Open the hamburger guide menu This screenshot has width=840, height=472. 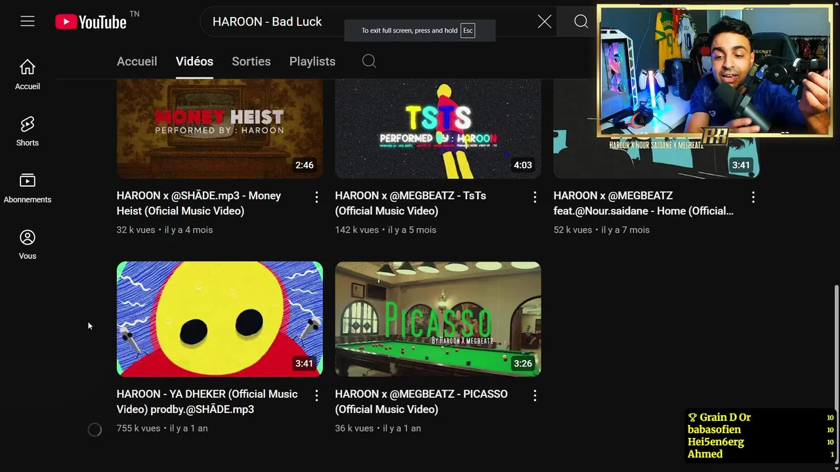point(28,22)
